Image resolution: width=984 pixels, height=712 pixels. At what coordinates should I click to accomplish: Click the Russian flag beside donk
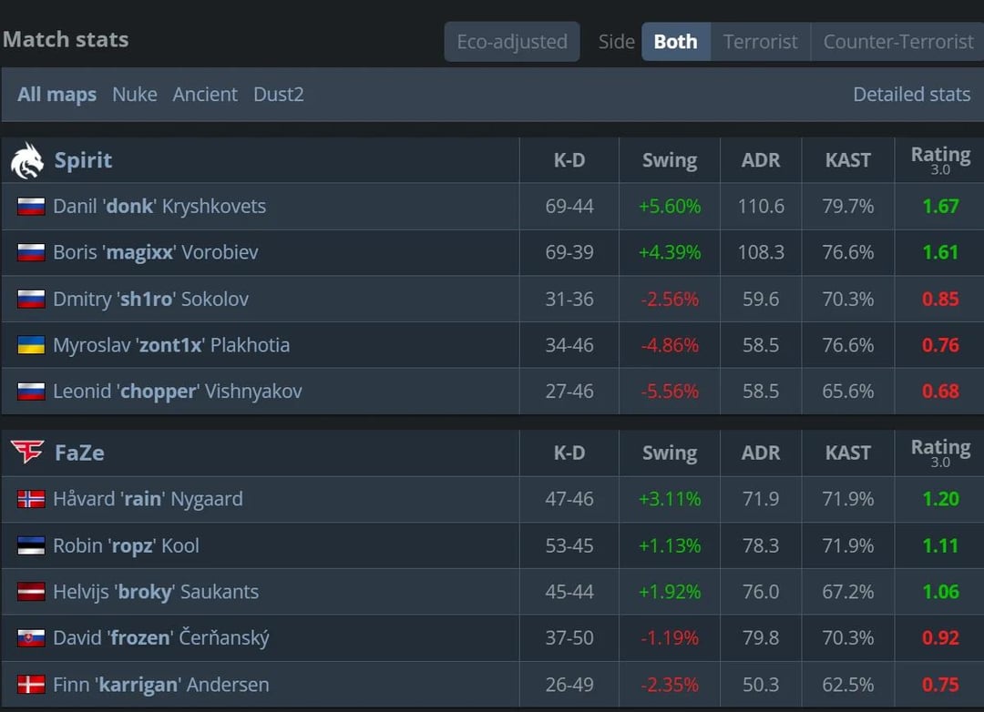(31, 207)
